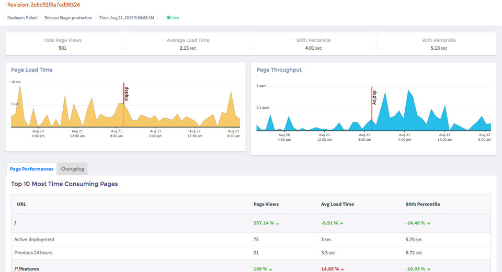
Task: Sort by the Avg Load Time column header
Action: (x=337, y=204)
